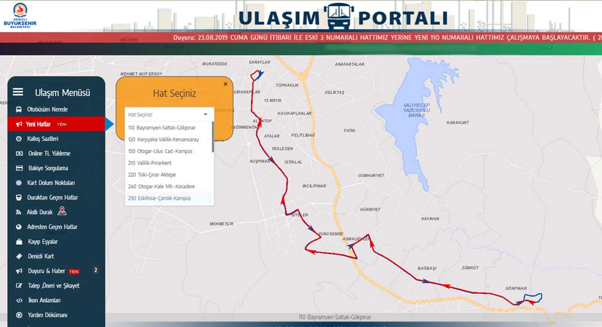
Task: Click the money icon for Online TL Yükleme
Action: (19, 153)
